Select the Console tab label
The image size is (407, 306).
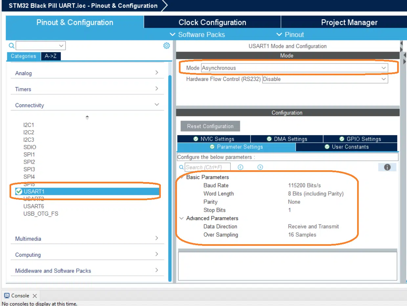click(x=20, y=295)
